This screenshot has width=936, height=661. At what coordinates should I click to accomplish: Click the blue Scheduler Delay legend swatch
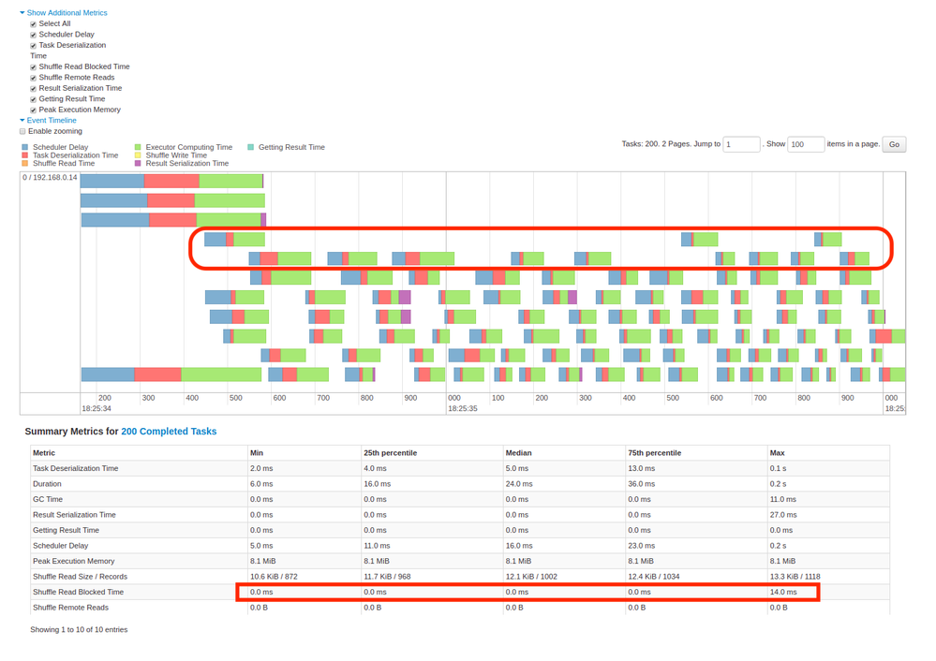25,148
